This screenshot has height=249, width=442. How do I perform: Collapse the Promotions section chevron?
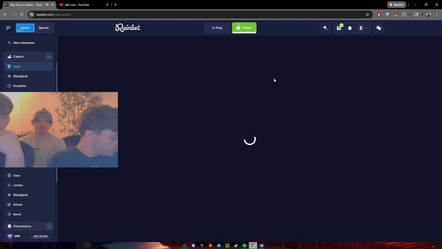[49, 226]
